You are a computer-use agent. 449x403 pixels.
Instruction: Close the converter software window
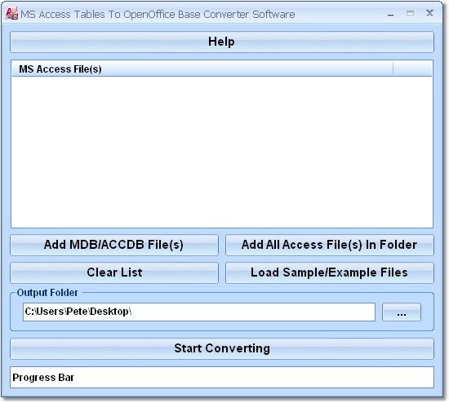429,13
